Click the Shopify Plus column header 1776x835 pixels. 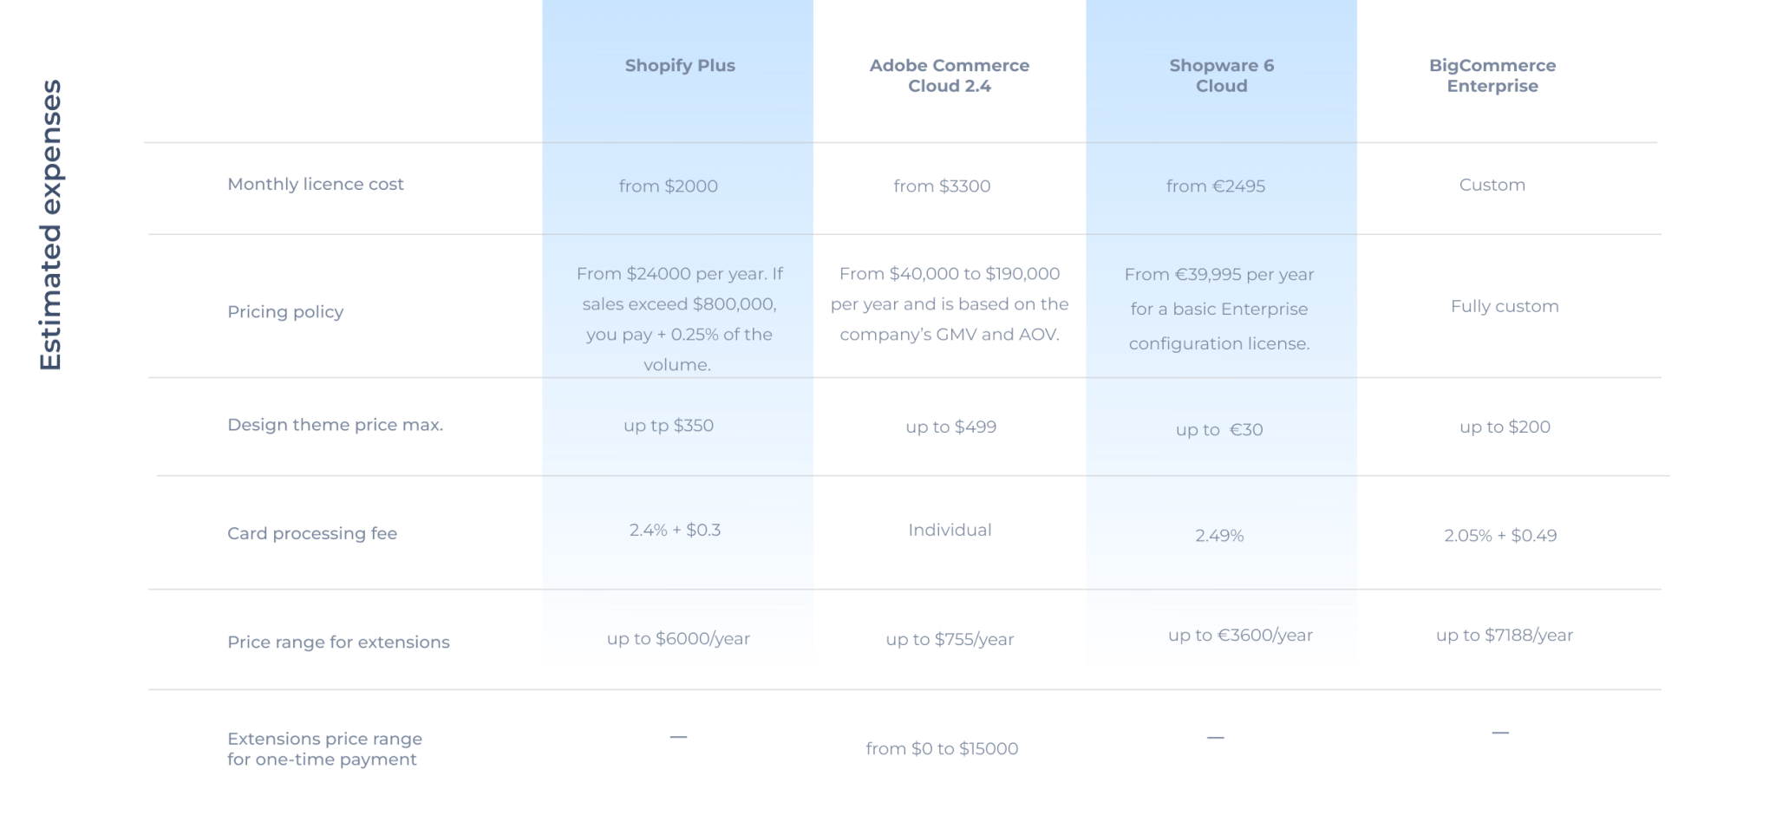(x=679, y=66)
